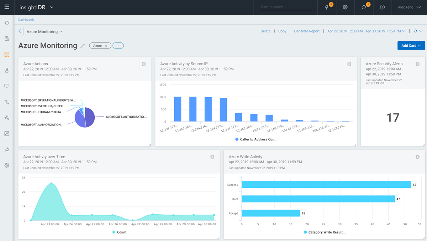Click the Azure Actions card title

36,64
